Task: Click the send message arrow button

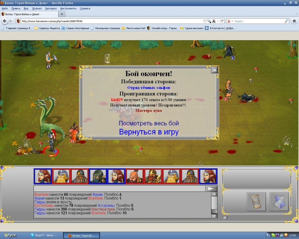Action: pyautogui.click(x=211, y=189)
